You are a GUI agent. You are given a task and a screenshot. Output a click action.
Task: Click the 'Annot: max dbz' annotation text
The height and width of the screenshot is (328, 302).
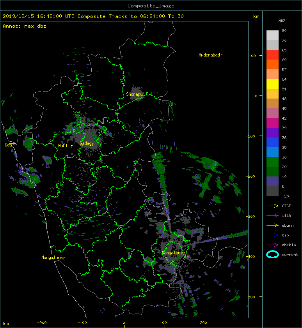tap(25, 26)
